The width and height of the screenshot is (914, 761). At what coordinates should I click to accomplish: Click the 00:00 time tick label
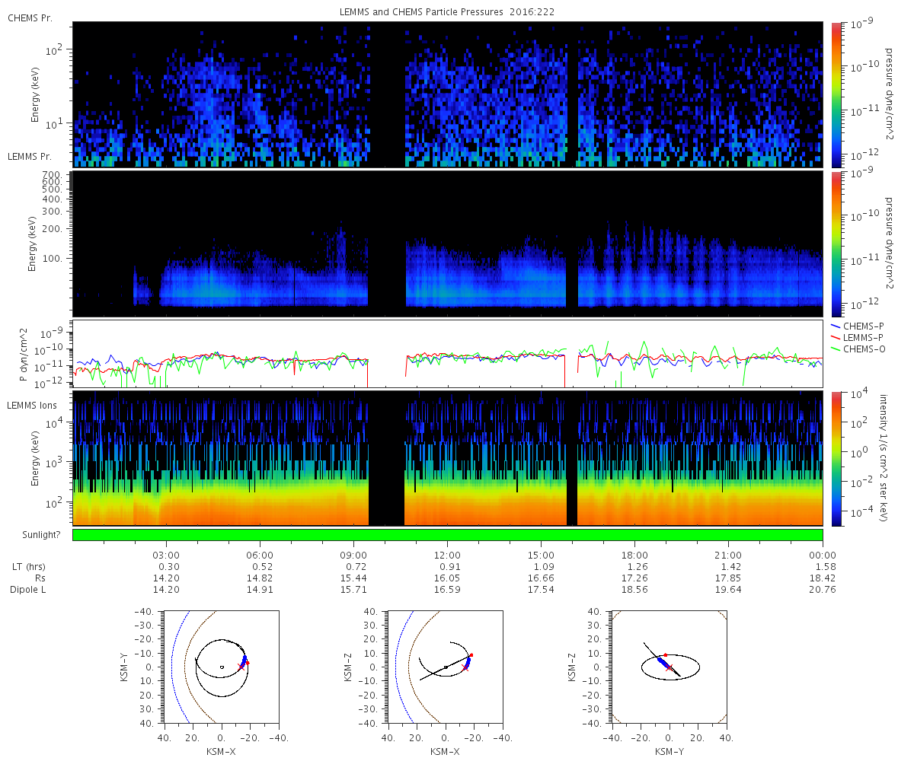tap(823, 555)
